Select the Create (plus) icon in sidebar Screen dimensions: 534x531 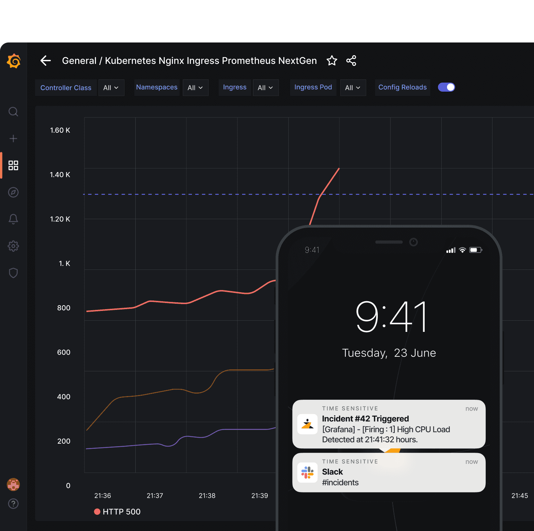[x=13, y=139]
